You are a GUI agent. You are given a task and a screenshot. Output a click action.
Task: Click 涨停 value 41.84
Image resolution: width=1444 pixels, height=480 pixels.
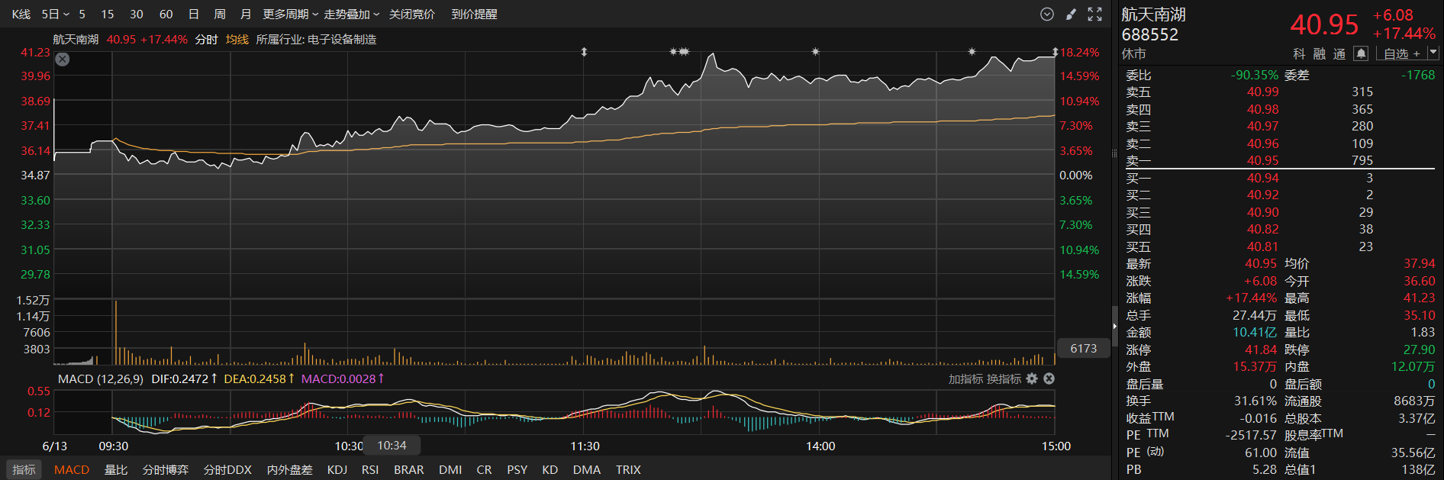pos(1261,350)
